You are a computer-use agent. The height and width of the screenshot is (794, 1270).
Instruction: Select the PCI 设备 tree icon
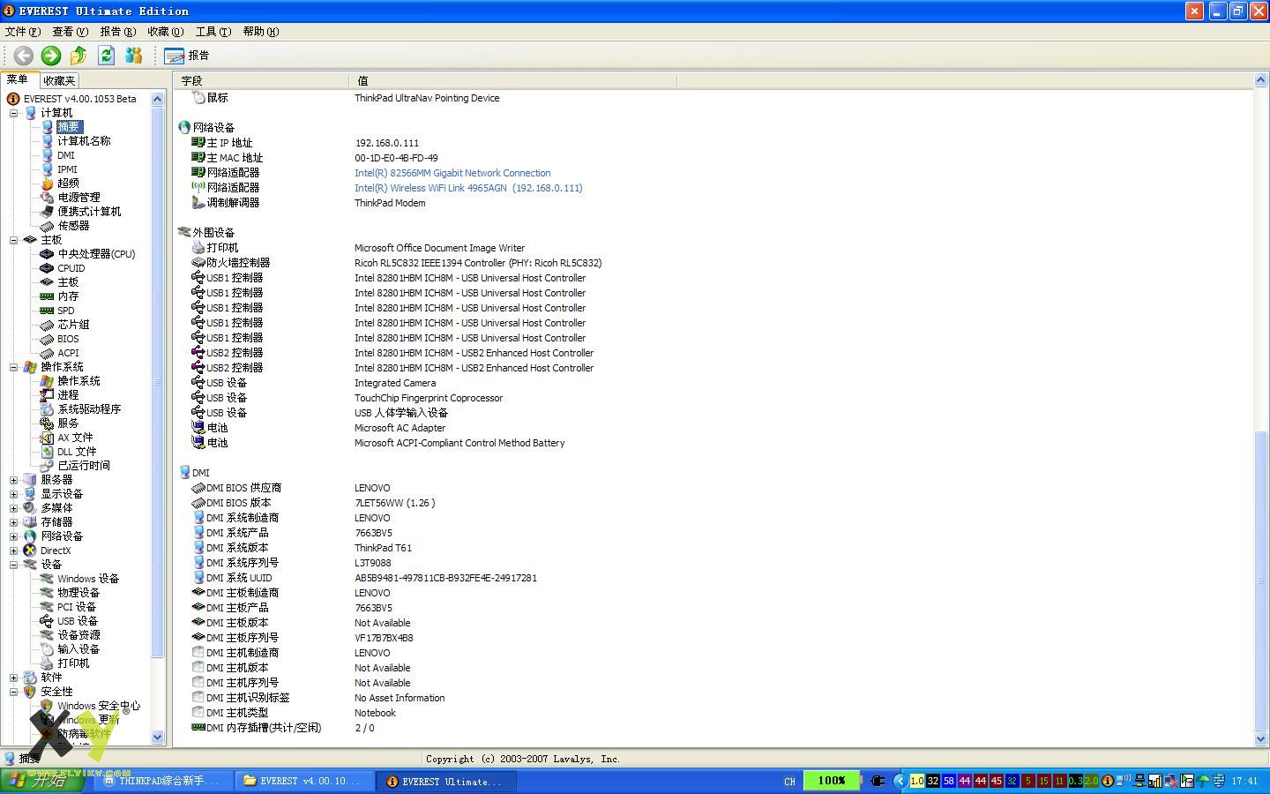pos(47,607)
